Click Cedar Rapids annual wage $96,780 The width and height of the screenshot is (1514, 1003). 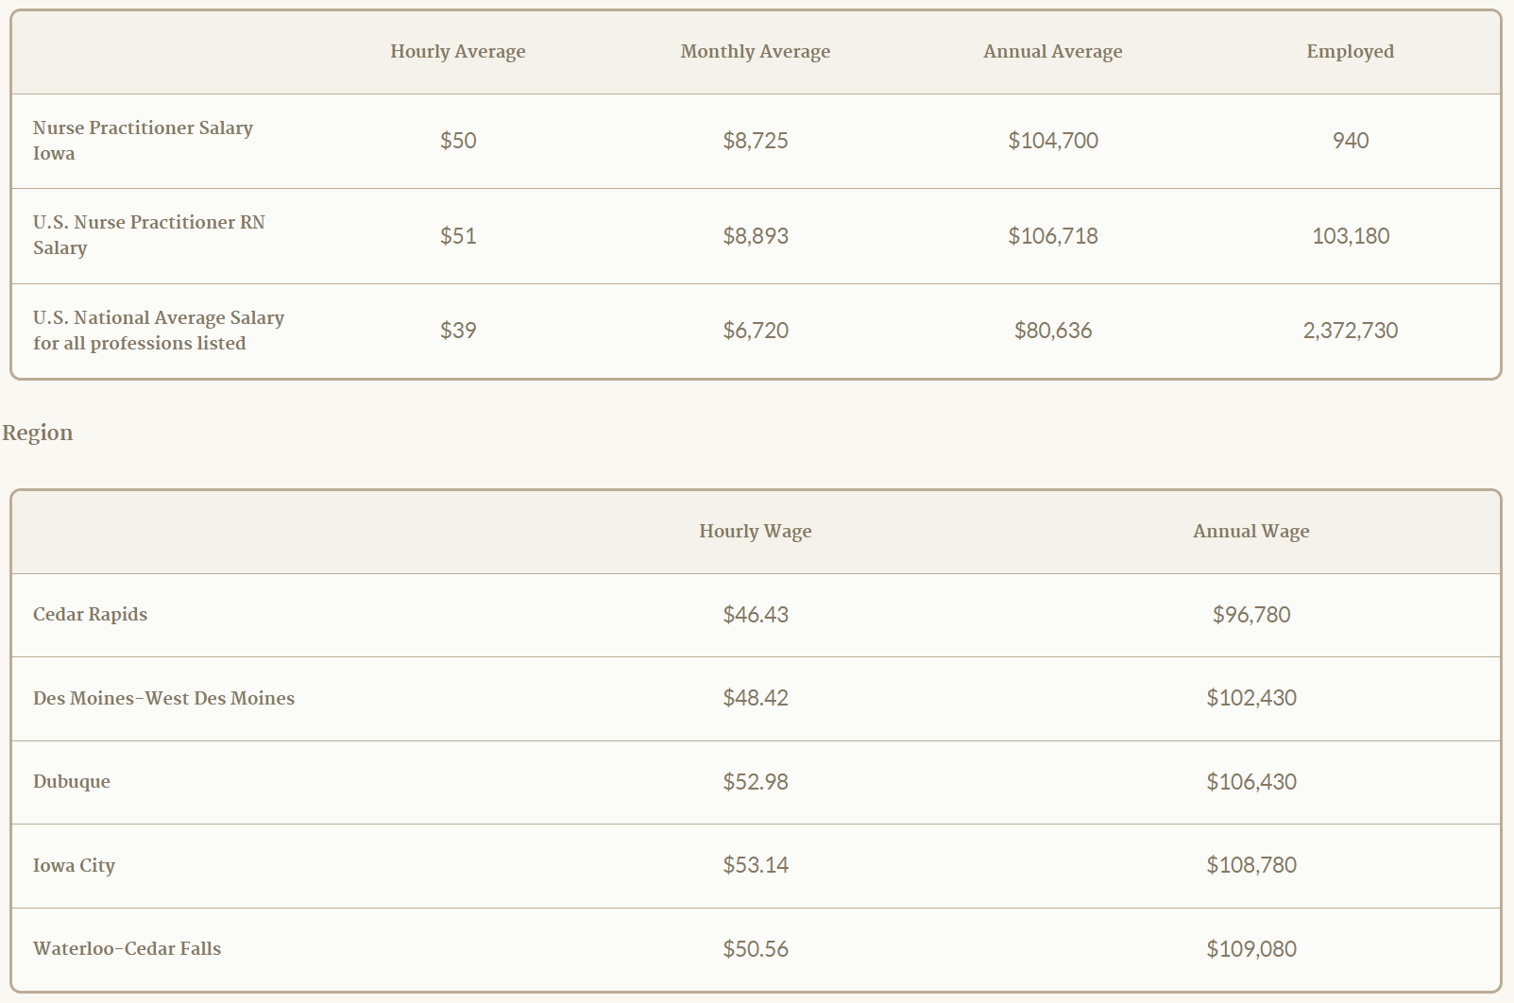tap(1251, 615)
